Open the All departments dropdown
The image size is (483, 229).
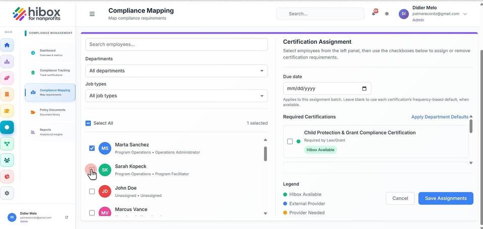177,70
